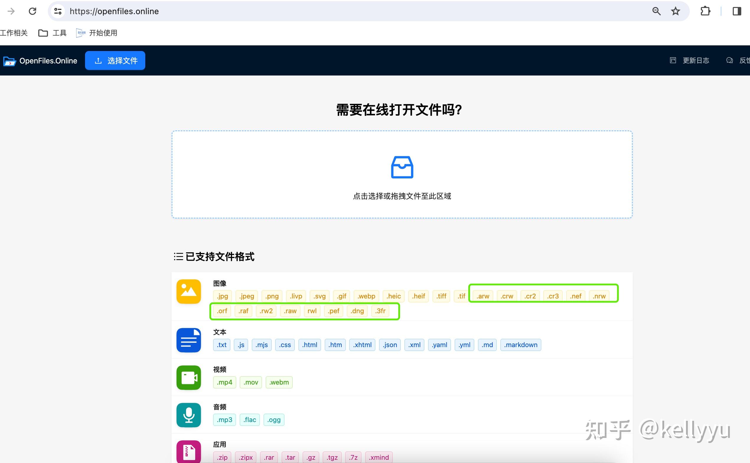Open the browser extensions puzzle icon
Viewport: 750px width, 463px height.
(x=705, y=11)
